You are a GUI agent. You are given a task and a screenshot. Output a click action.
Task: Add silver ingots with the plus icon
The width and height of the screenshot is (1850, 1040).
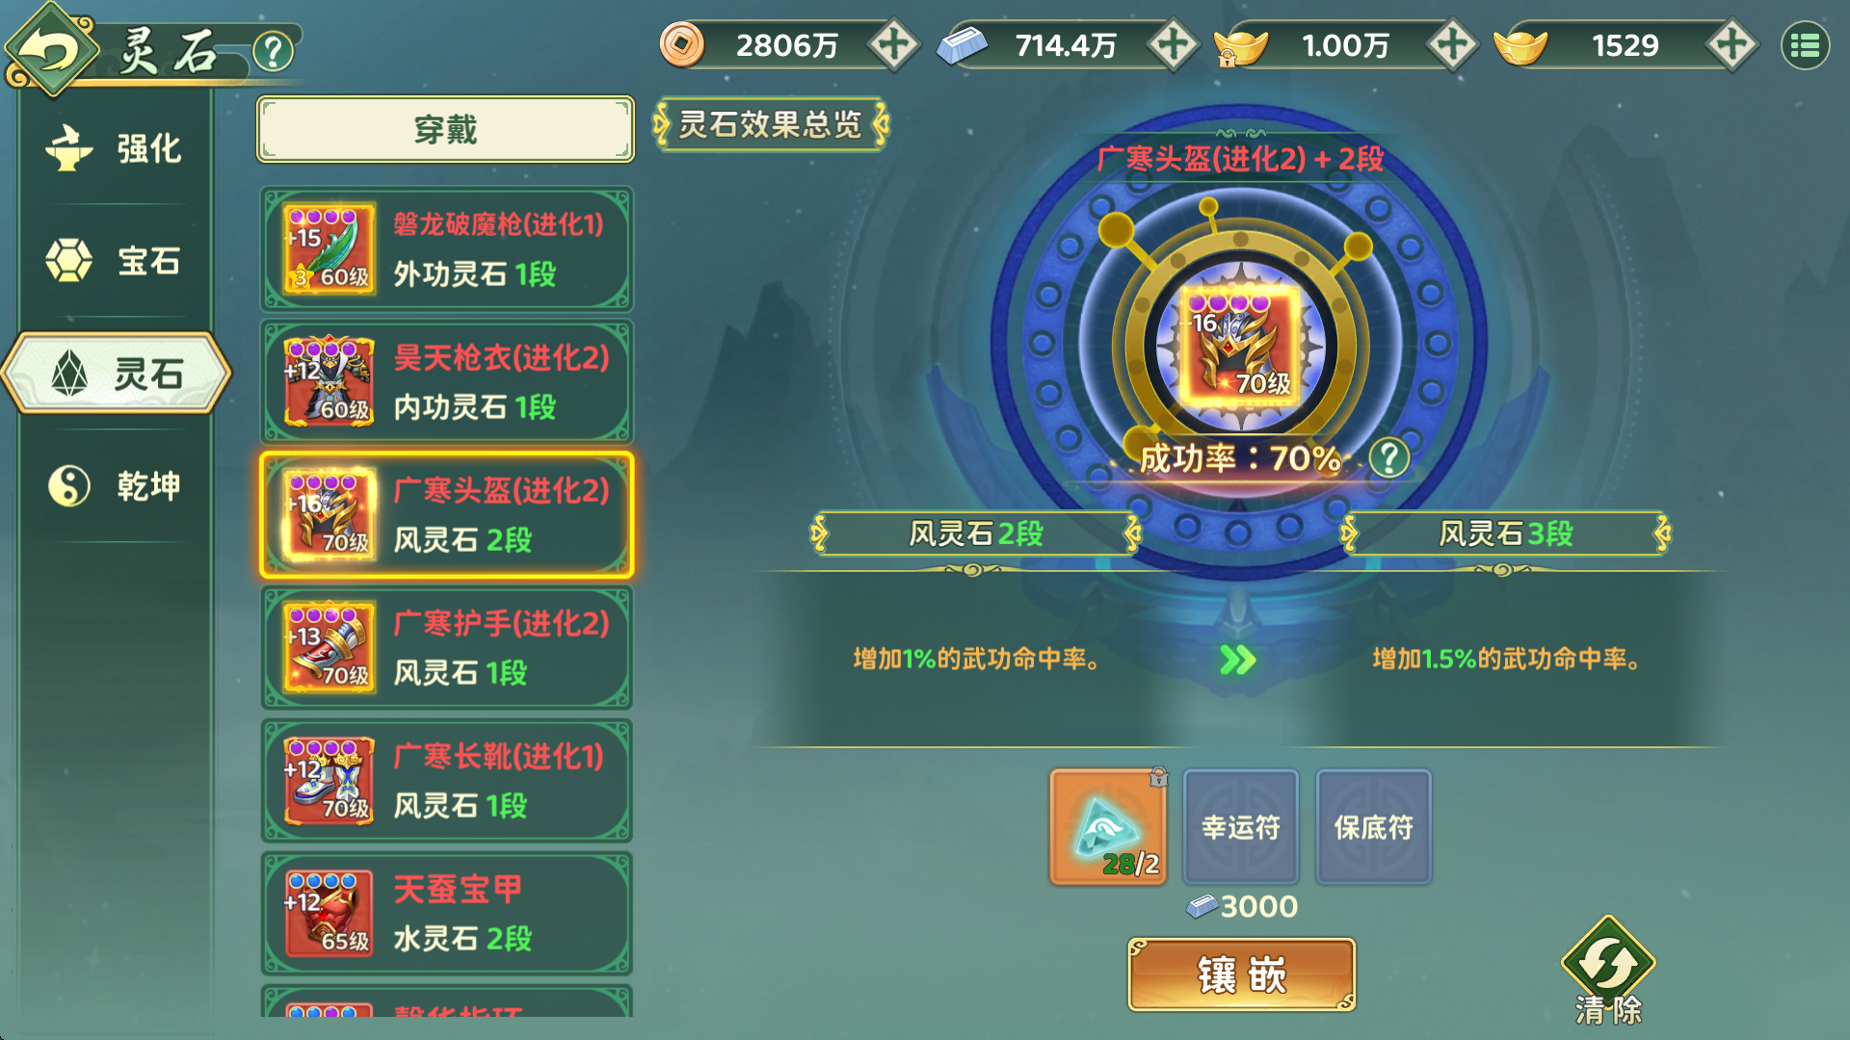tap(1173, 44)
